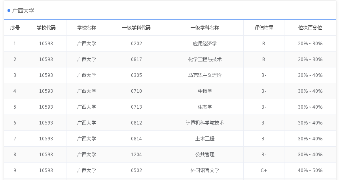Click the 序号 column header

click(x=15, y=28)
